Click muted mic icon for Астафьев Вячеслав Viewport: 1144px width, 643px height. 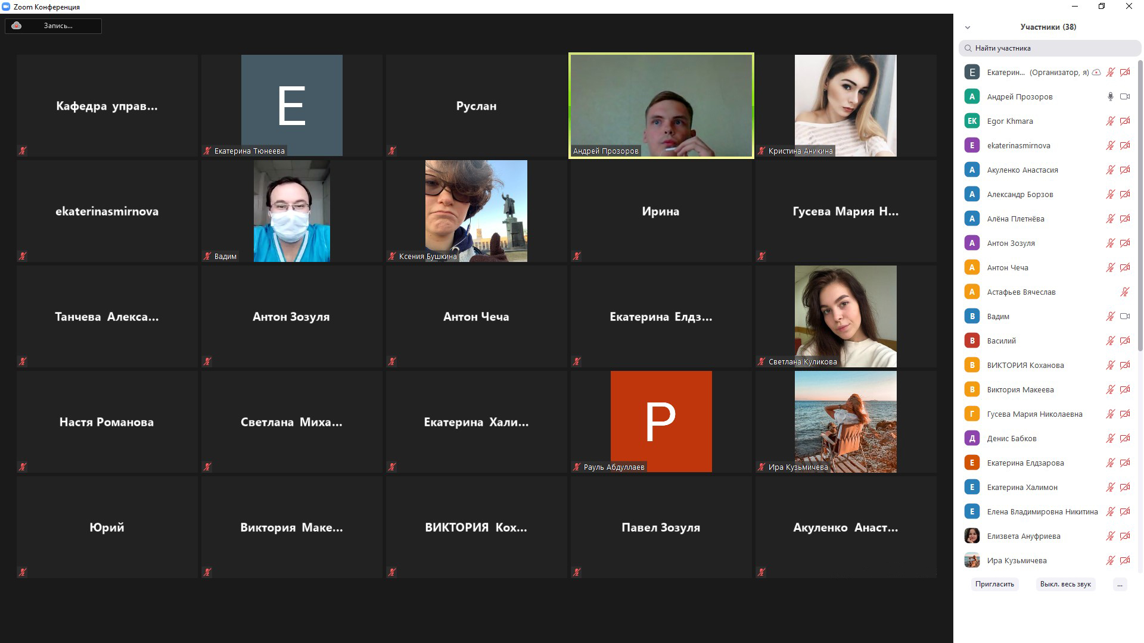click(1124, 292)
